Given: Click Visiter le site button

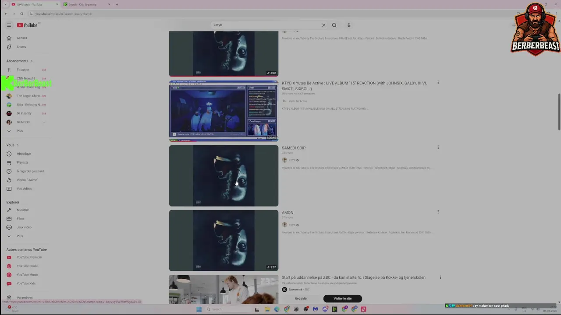Looking at the screenshot, I should pyautogui.click(x=343, y=298).
